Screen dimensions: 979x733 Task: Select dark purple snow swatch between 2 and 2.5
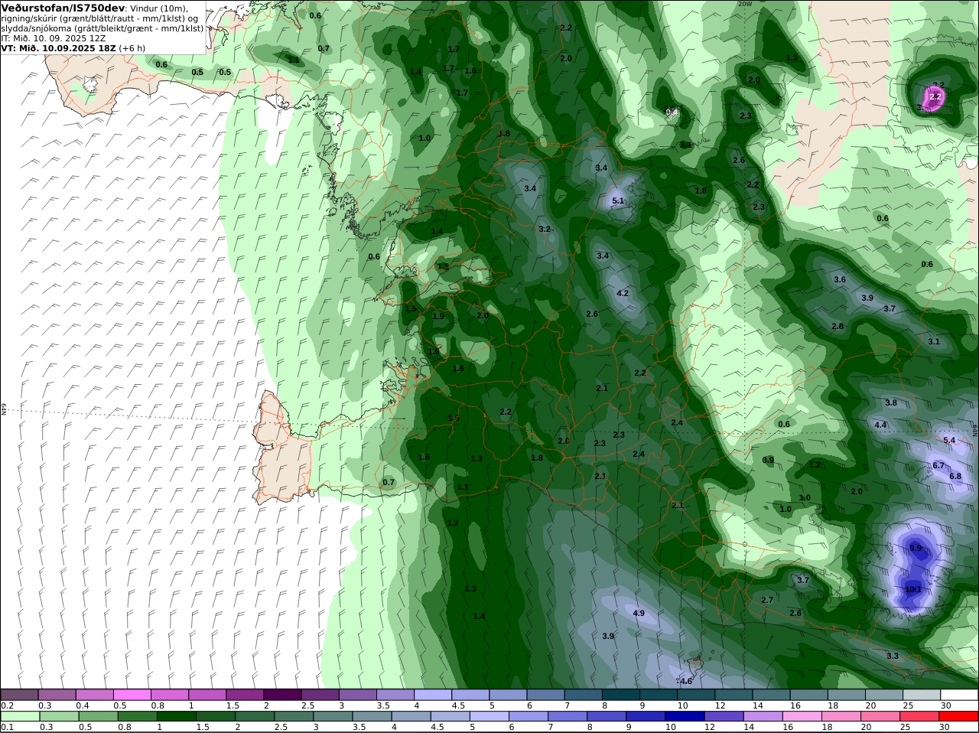(x=282, y=695)
